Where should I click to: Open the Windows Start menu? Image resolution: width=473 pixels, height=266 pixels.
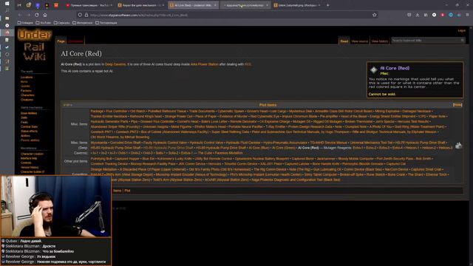(7, 3)
